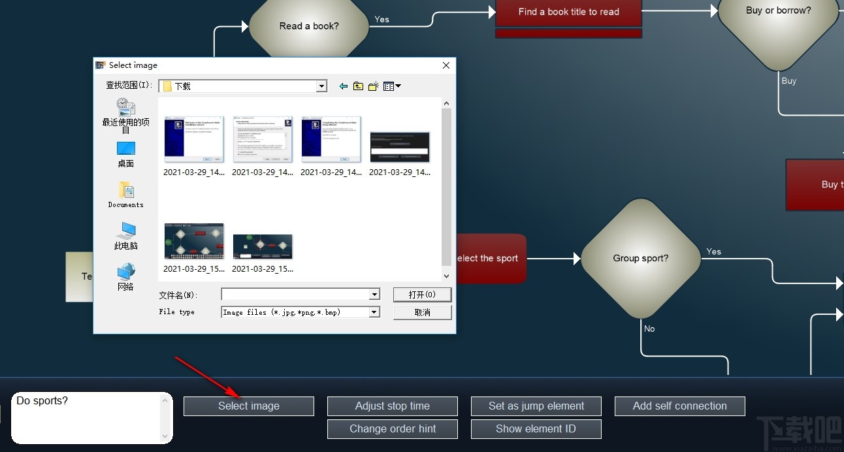844x452 pixels.
Task: Click the Select image button
Action: click(249, 406)
